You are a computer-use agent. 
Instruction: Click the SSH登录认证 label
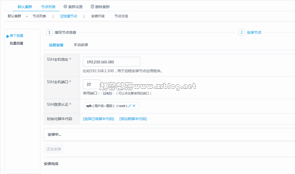(59, 104)
